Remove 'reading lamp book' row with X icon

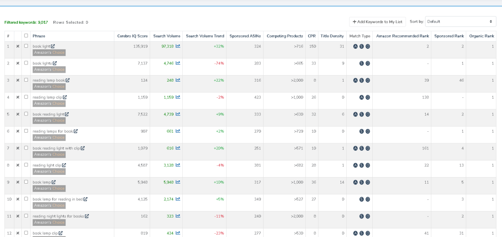tap(18, 80)
